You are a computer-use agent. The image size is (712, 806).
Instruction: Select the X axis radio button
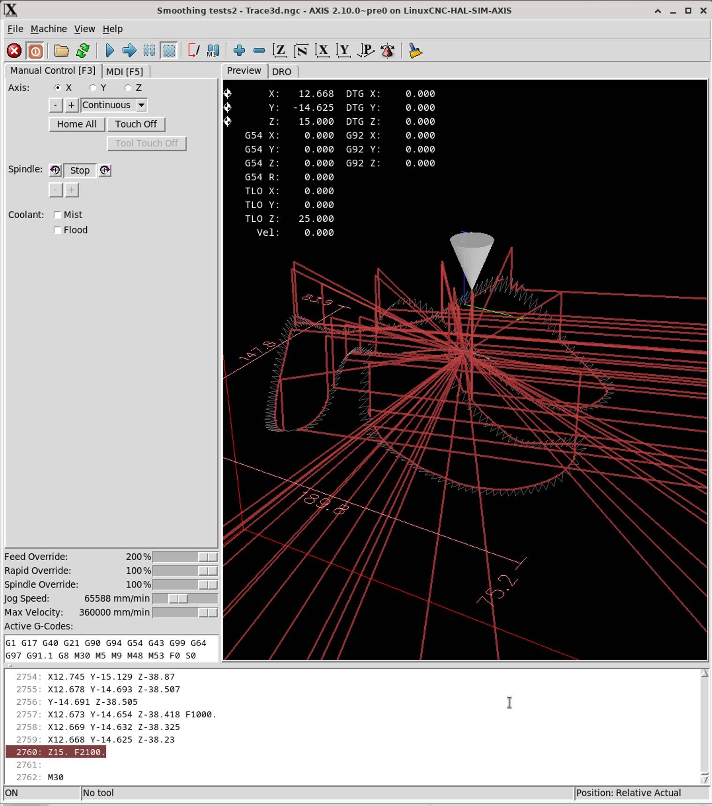click(x=58, y=88)
